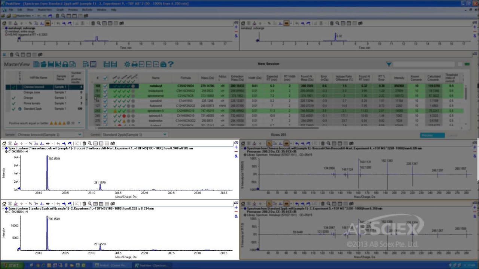Collapse Chinese broccoli spectrum legend tree
Image resolution: width=479 pixels, height=269 pixels.
(3, 148)
